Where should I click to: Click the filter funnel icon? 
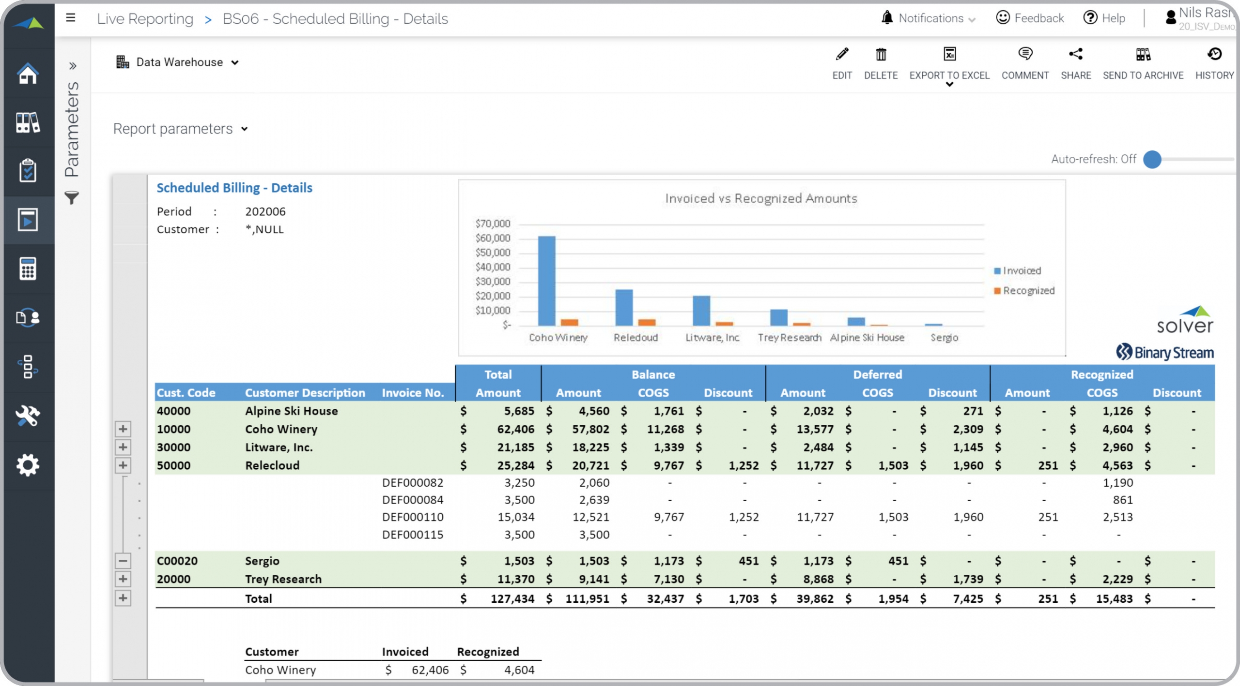[x=72, y=197]
